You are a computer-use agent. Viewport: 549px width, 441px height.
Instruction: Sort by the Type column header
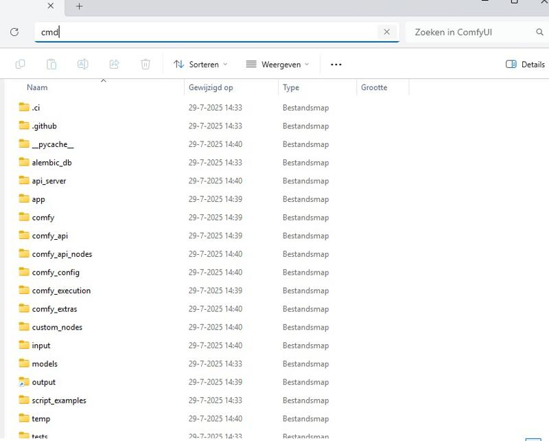(x=291, y=88)
